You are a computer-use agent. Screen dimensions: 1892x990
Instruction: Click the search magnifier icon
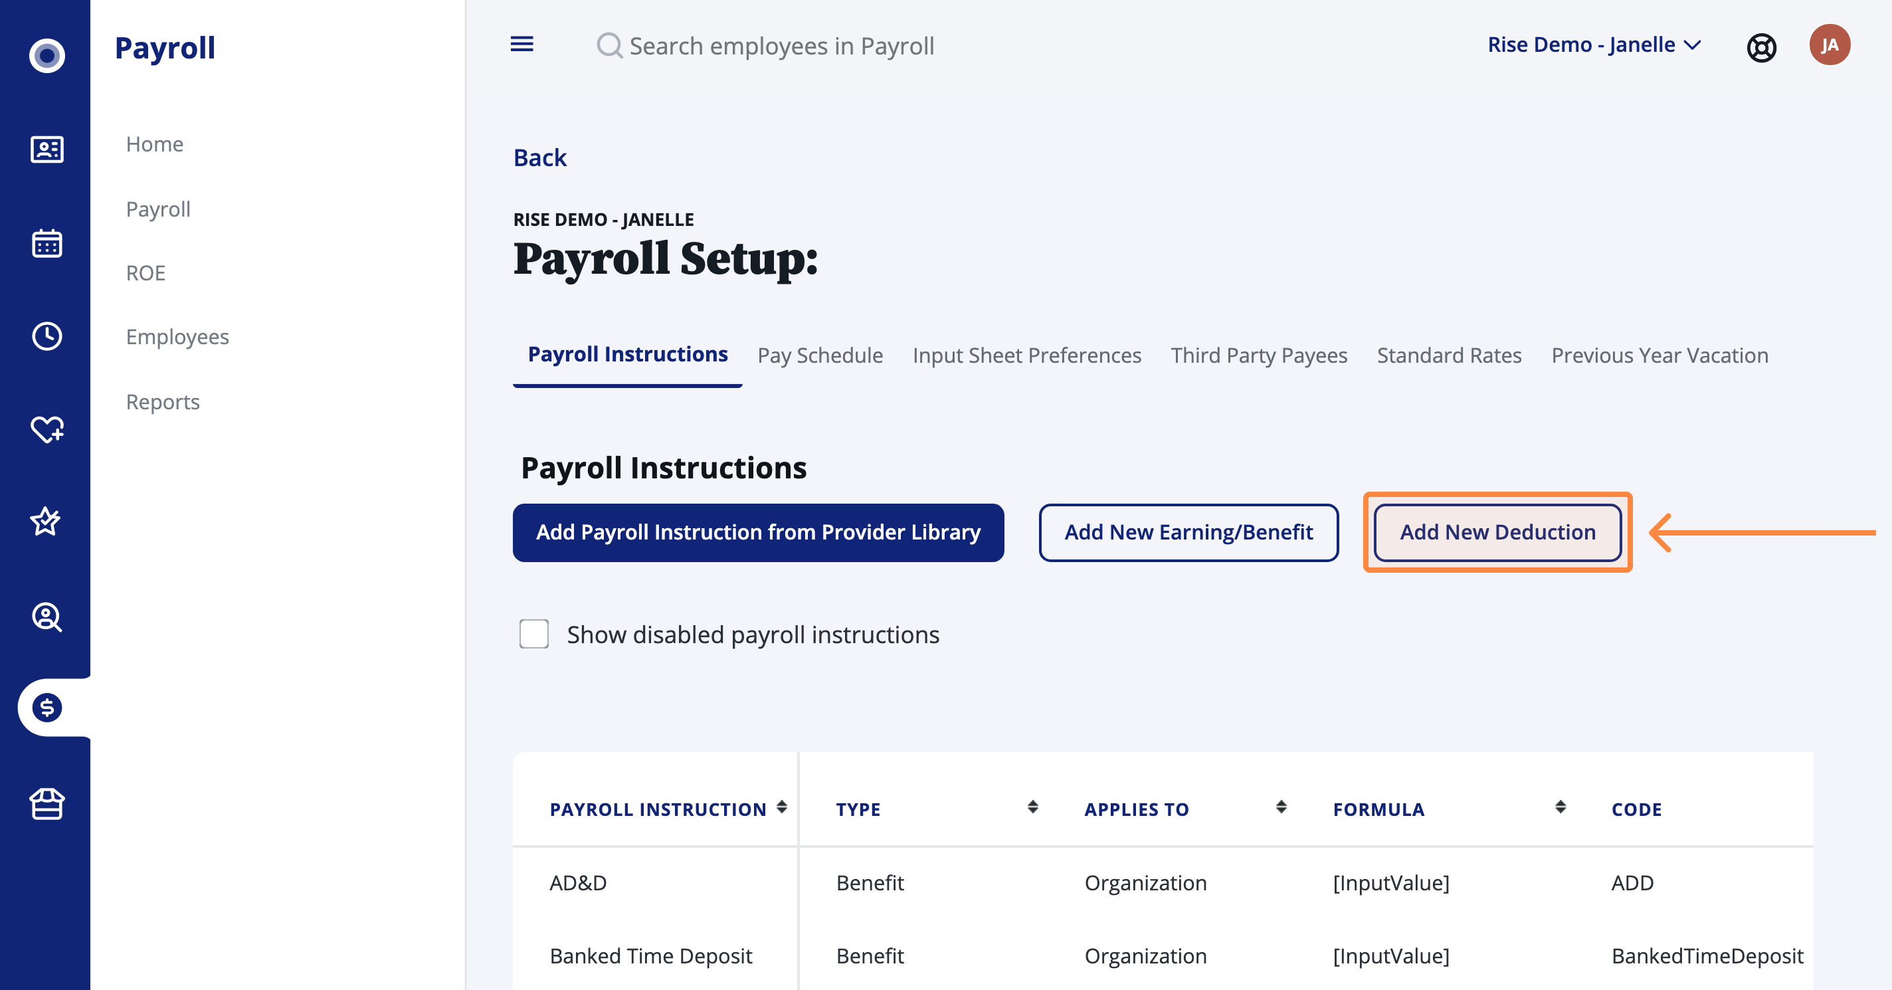pos(609,46)
